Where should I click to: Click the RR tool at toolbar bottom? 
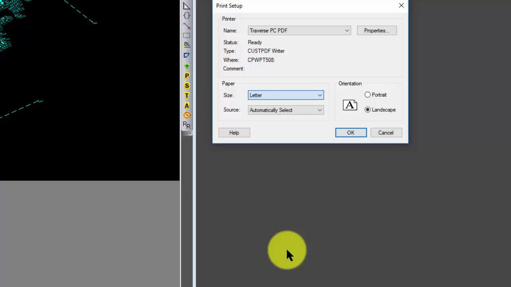point(186,125)
